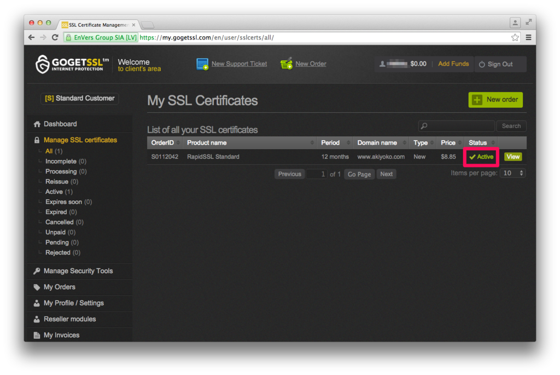The width and height of the screenshot is (560, 375).
Task: Click the Reseller modules person icon
Action: (x=37, y=319)
